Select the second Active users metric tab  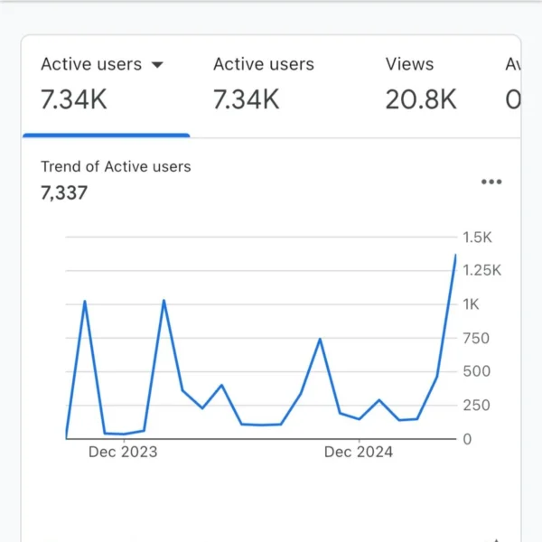pyautogui.click(x=264, y=85)
